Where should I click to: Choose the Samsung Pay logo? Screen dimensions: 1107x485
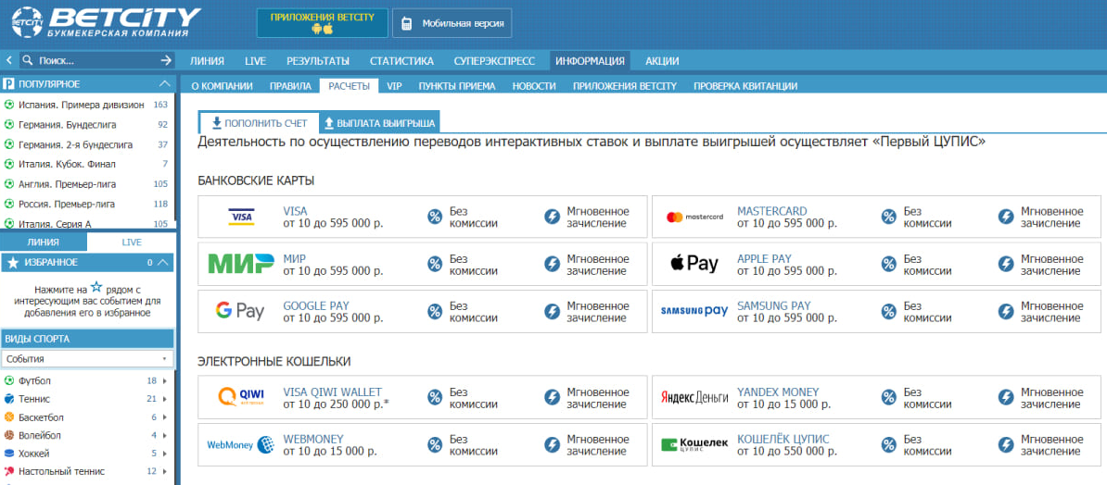click(x=694, y=311)
